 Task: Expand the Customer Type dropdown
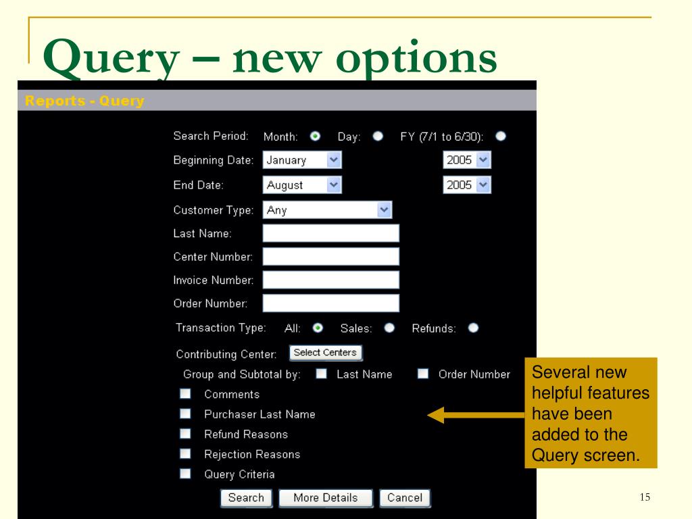(327, 210)
